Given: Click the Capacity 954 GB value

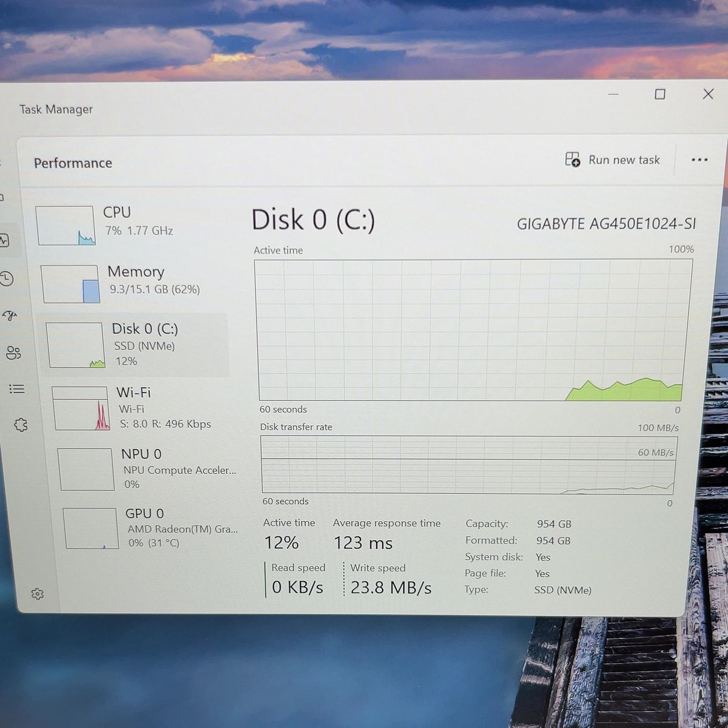Looking at the screenshot, I should tap(554, 524).
